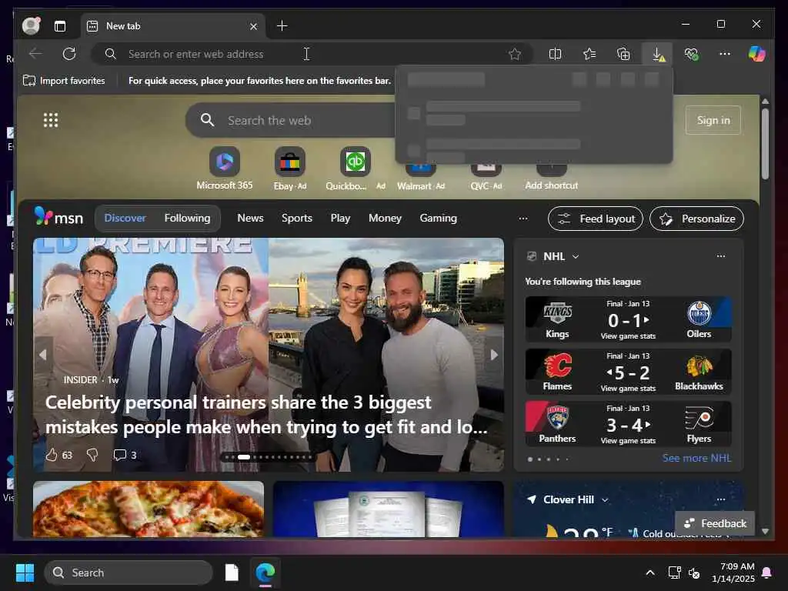Launch the Copilot icon

point(756,54)
